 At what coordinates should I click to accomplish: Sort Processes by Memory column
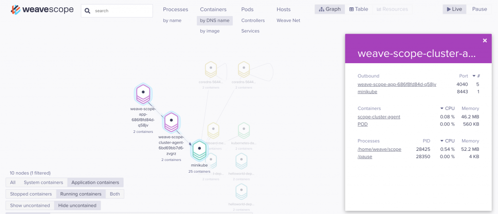[470, 141]
